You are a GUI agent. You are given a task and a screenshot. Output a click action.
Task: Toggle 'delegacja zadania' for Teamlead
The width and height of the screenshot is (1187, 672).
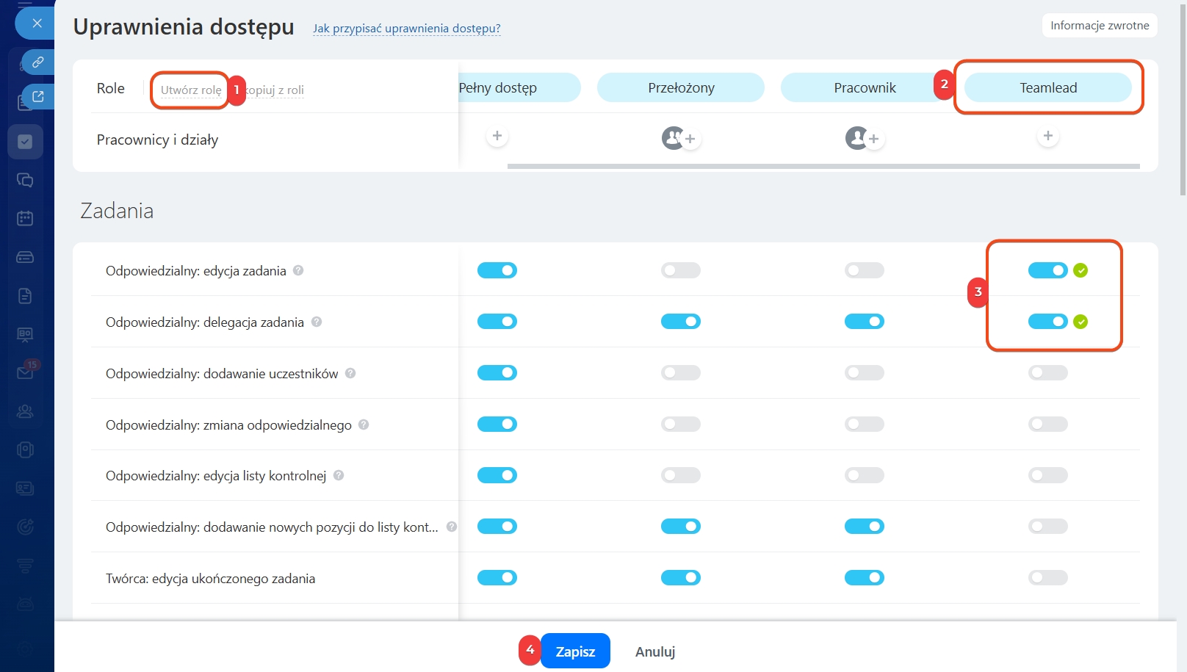point(1048,322)
